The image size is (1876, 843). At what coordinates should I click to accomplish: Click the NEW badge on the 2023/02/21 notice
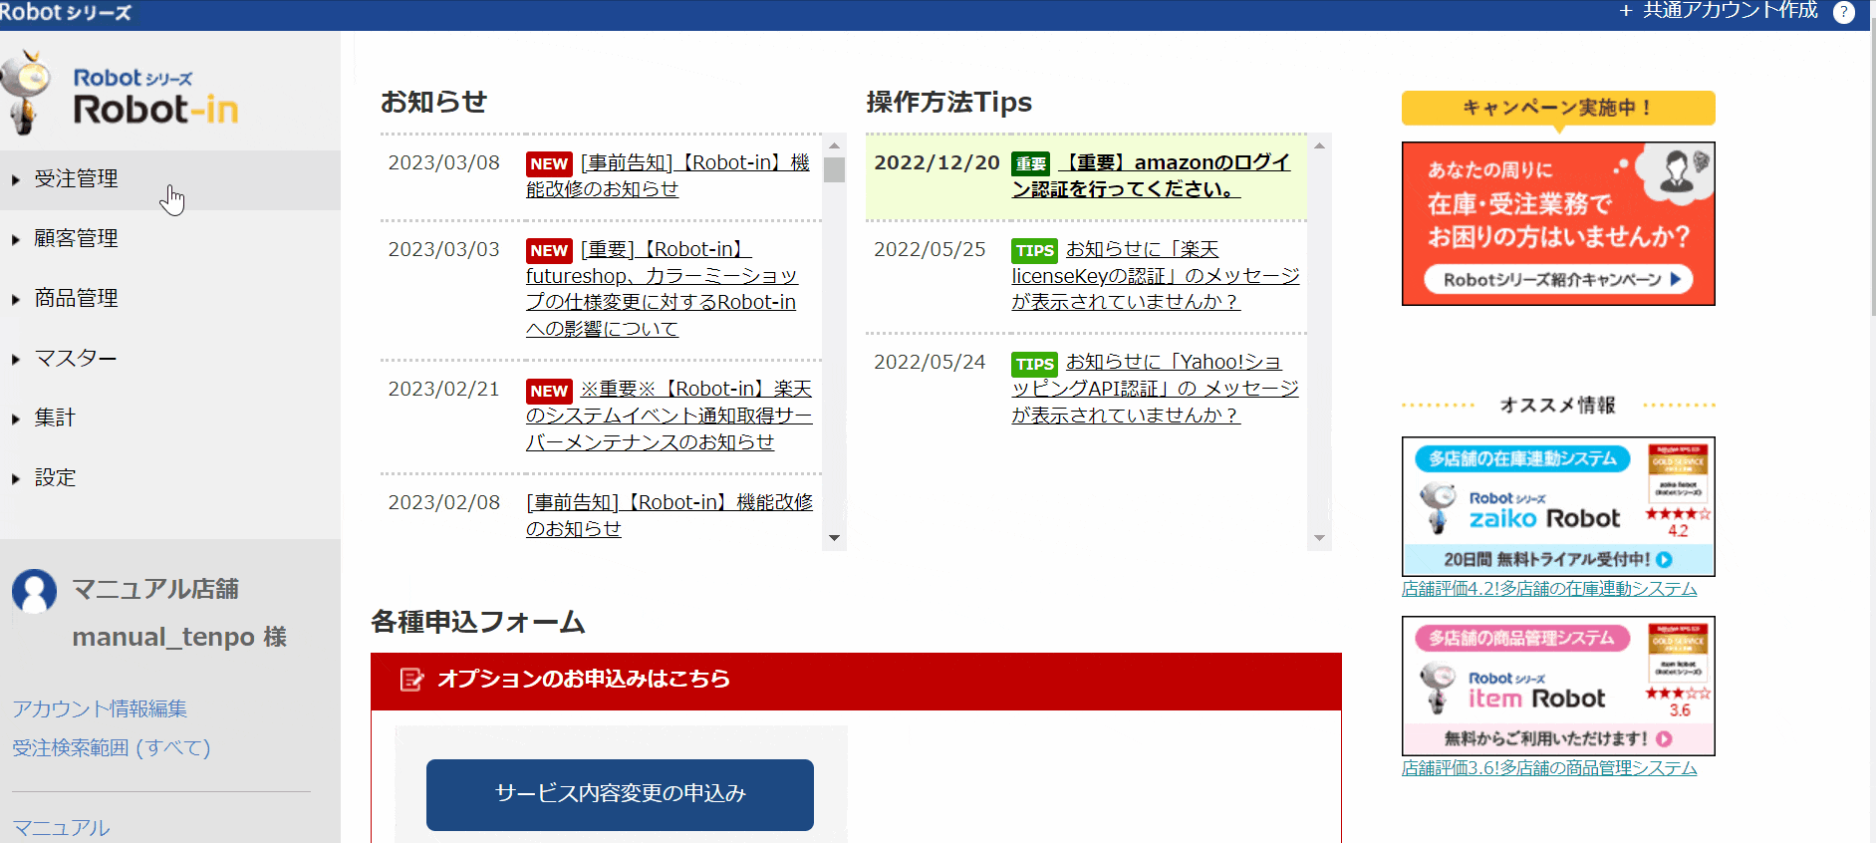pos(549,392)
